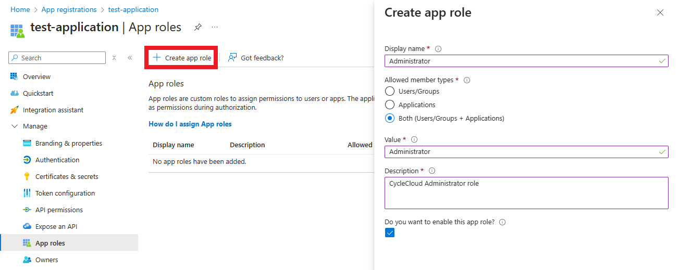Click the Overview icon in the sidebar
Screen dimensions: 679x270
(14, 76)
